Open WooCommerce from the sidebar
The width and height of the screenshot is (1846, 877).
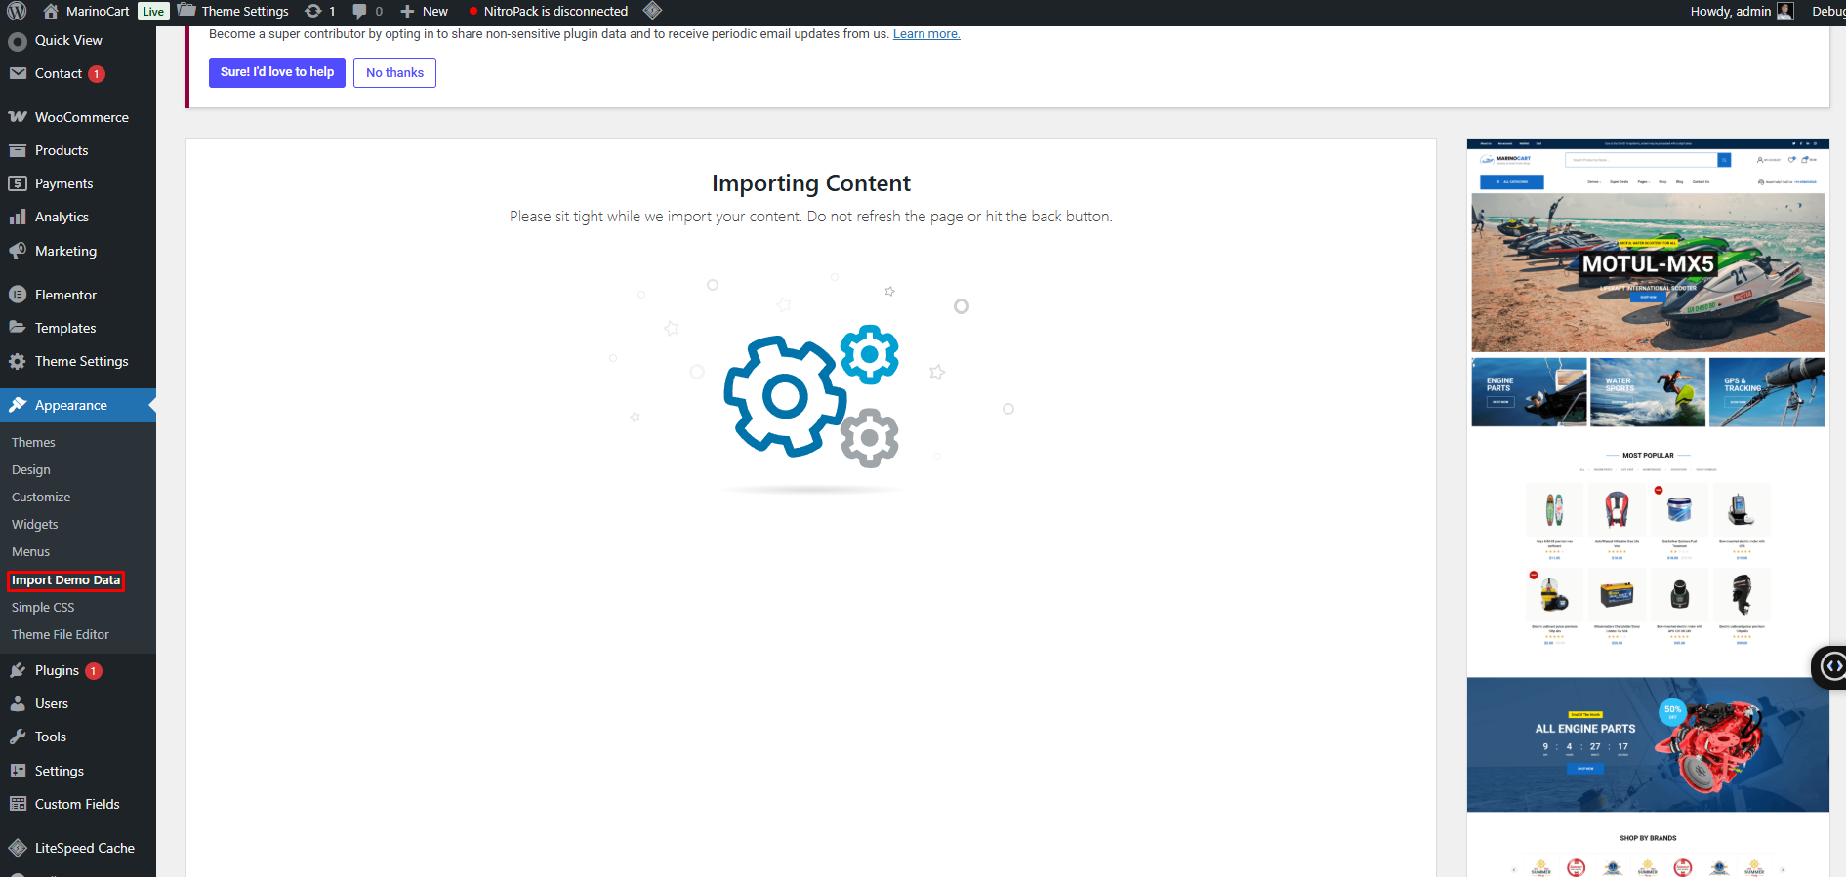point(81,117)
